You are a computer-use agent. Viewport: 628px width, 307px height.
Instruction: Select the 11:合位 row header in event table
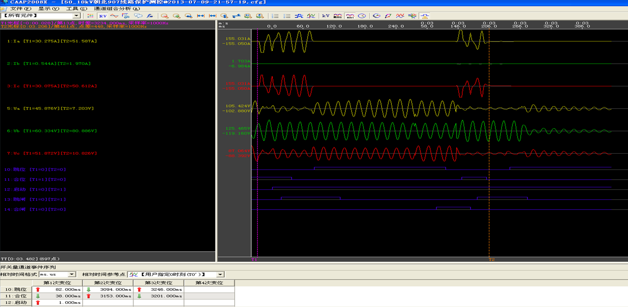click(16, 296)
